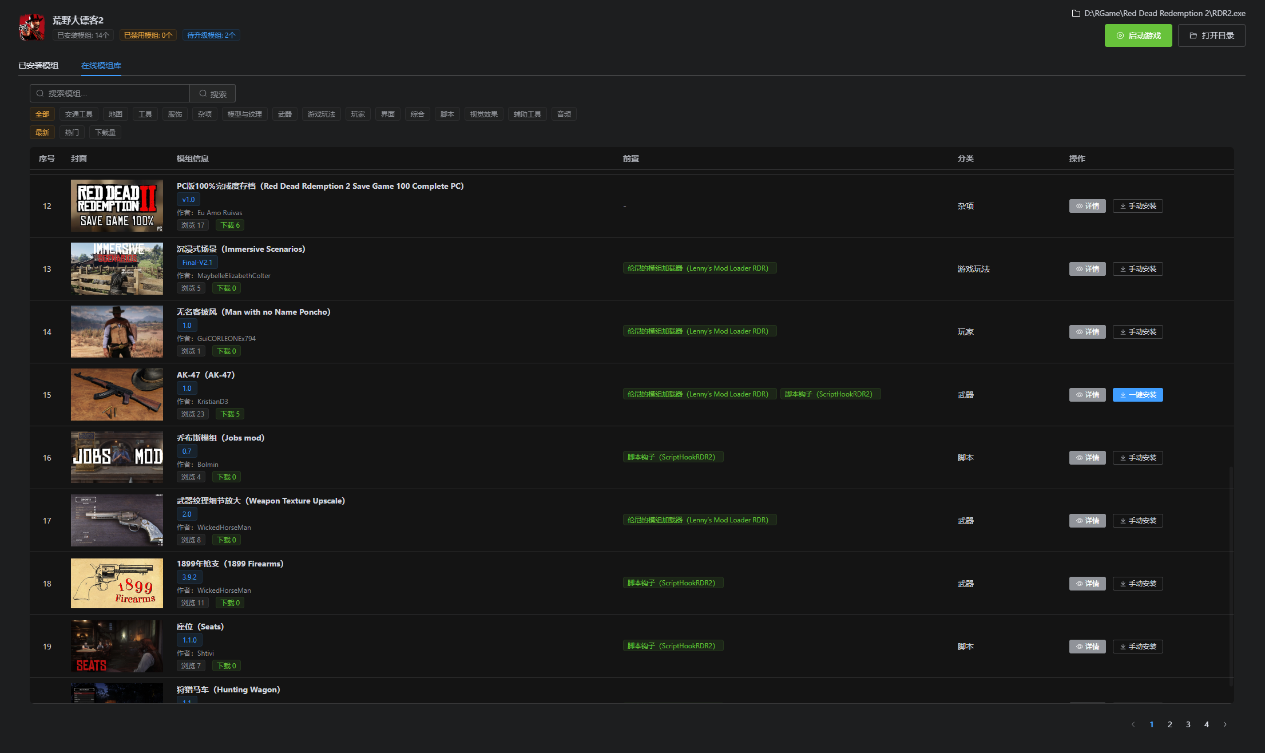The image size is (1265, 753).
Task: Click the folder icon beside game path
Action: [x=1076, y=13]
